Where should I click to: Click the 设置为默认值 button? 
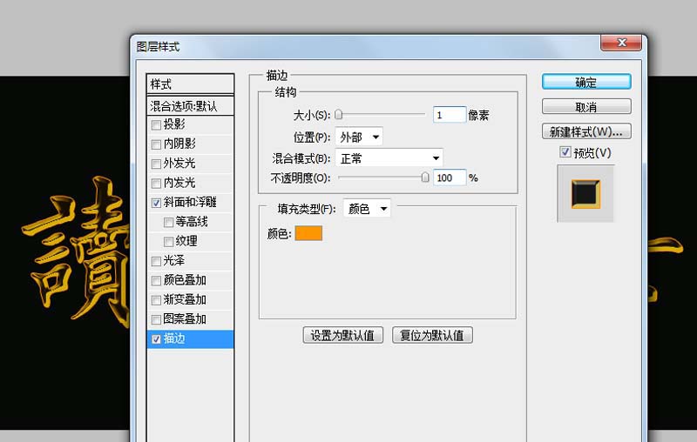pyautogui.click(x=342, y=335)
